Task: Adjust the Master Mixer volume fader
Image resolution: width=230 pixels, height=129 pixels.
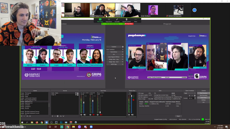Action: 132,96
